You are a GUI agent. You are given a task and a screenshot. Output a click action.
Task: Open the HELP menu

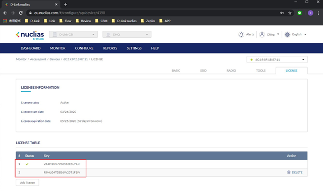155,48
